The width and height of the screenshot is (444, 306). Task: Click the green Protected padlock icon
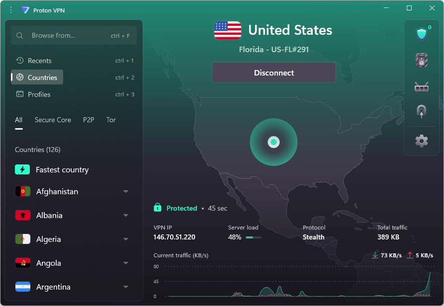click(x=159, y=208)
